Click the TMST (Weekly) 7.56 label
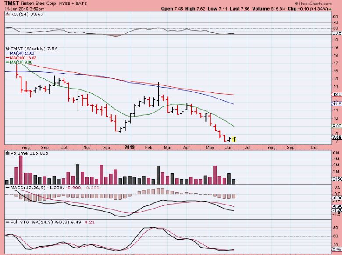 34,49
